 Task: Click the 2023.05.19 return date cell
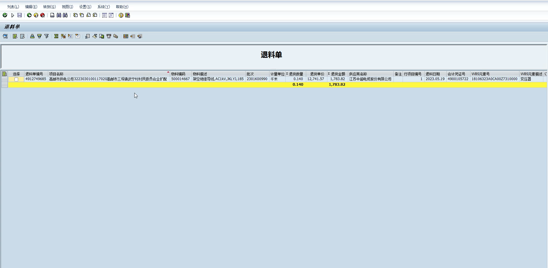(435, 79)
